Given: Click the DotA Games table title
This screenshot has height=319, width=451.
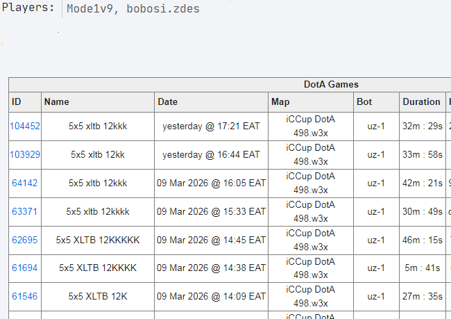Looking at the screenshot, I should (x=331, y=84).
